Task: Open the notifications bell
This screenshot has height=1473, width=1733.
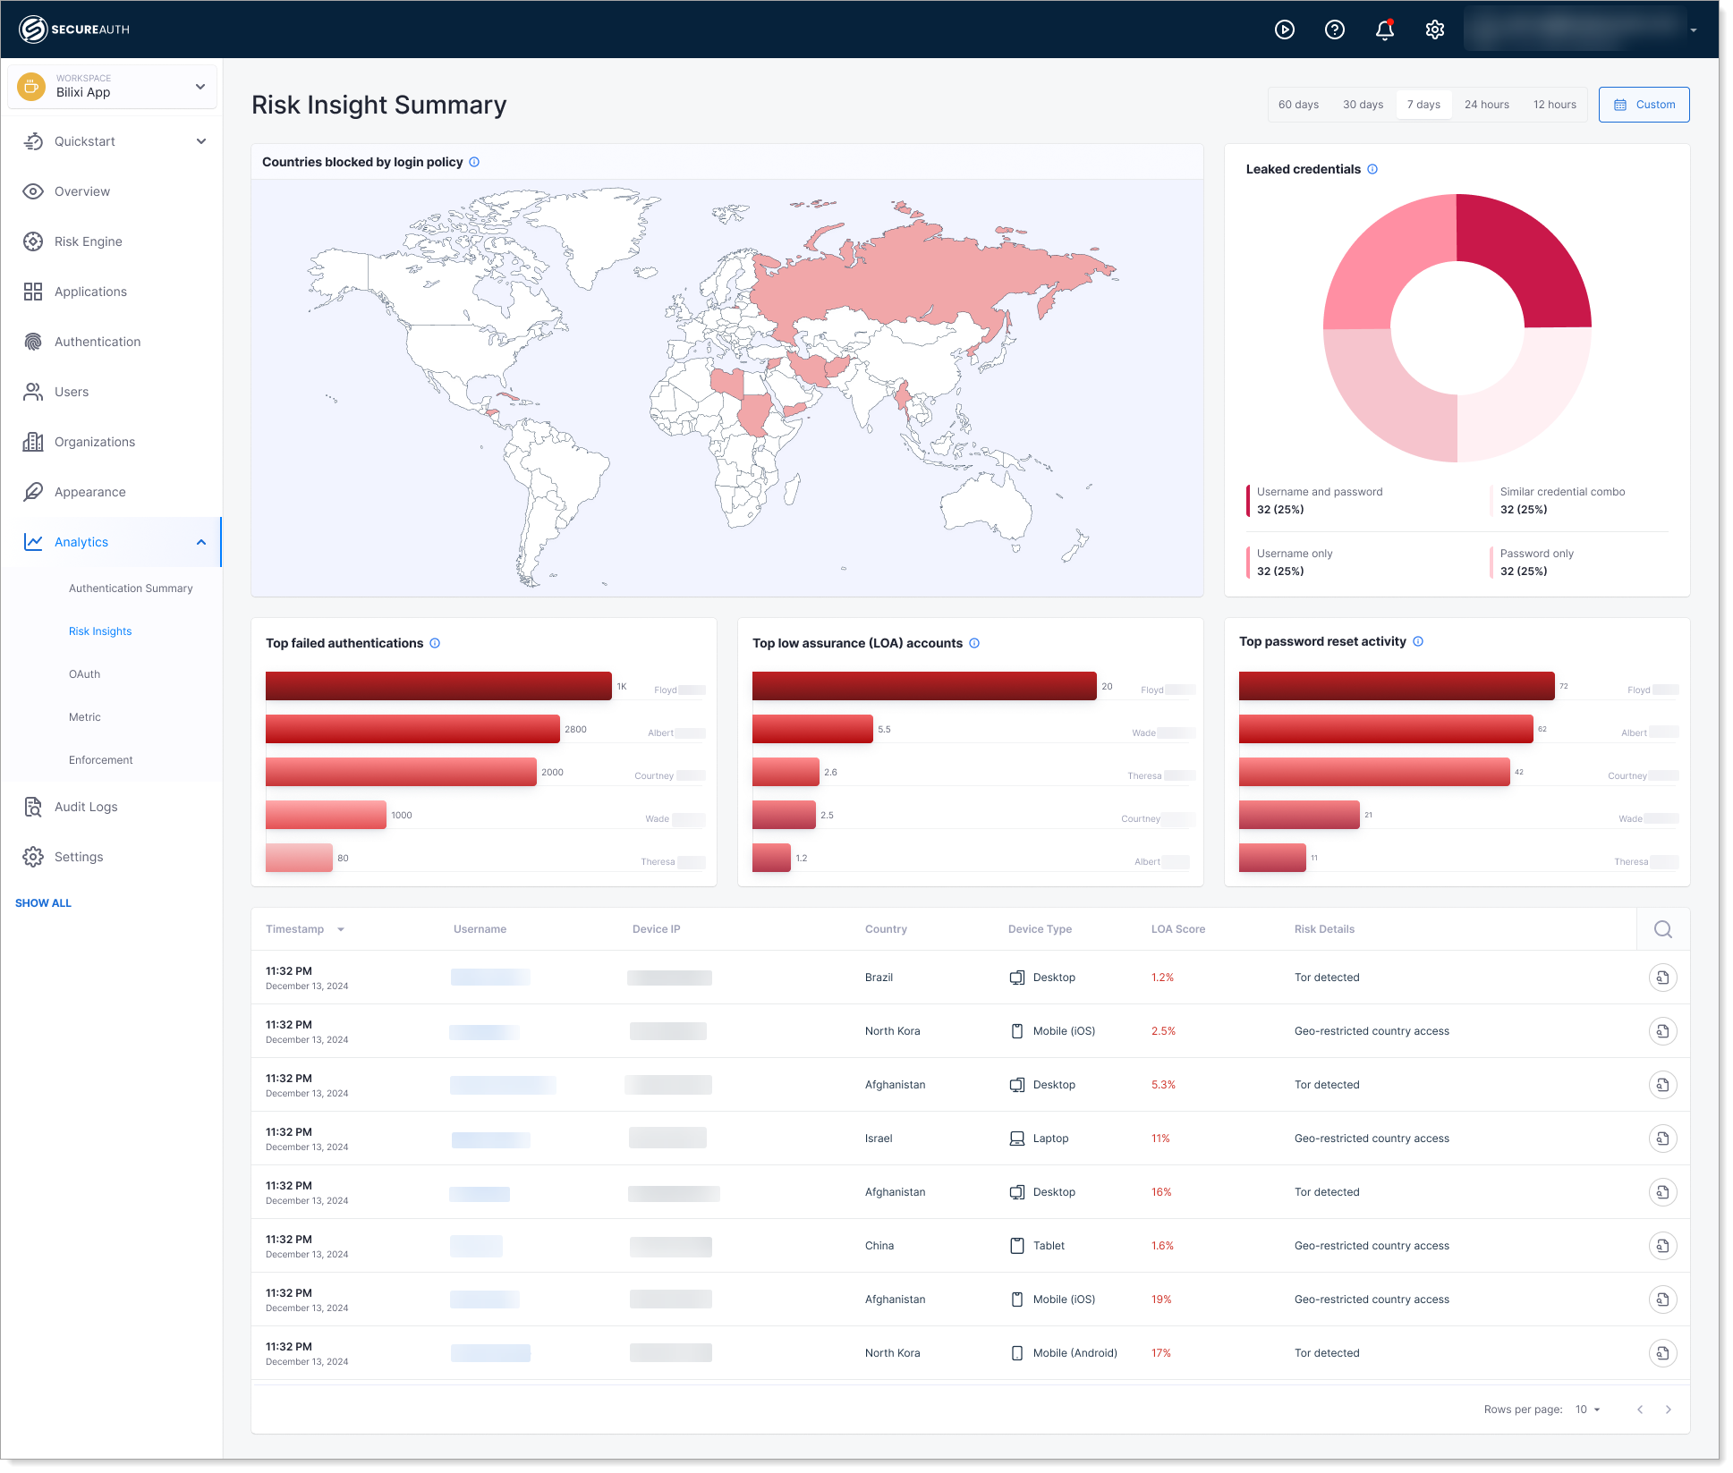Action: click(x=1384, y=30)
